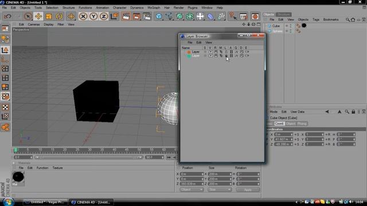The height and width of the screenshot is (206, 367).
Task: Click the Undo arrow icon
Action: point(7,17)
